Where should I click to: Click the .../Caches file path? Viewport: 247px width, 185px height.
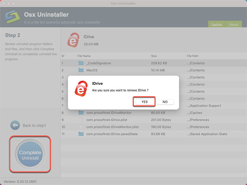coord(194,113)
